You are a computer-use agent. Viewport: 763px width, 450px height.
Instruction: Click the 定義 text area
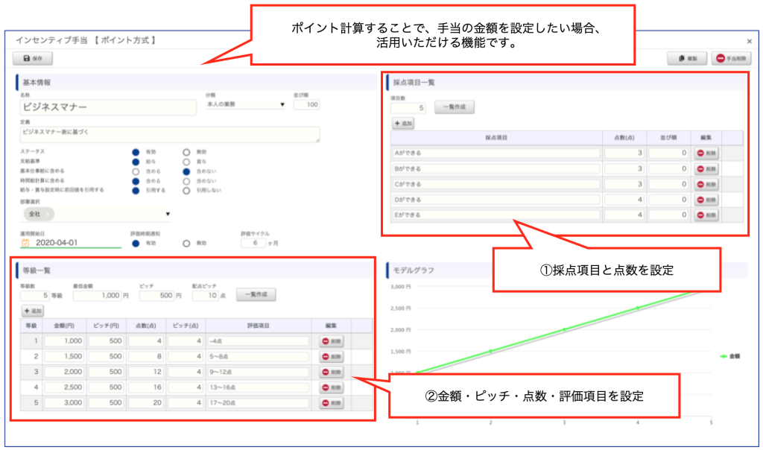tap(169, 133)
